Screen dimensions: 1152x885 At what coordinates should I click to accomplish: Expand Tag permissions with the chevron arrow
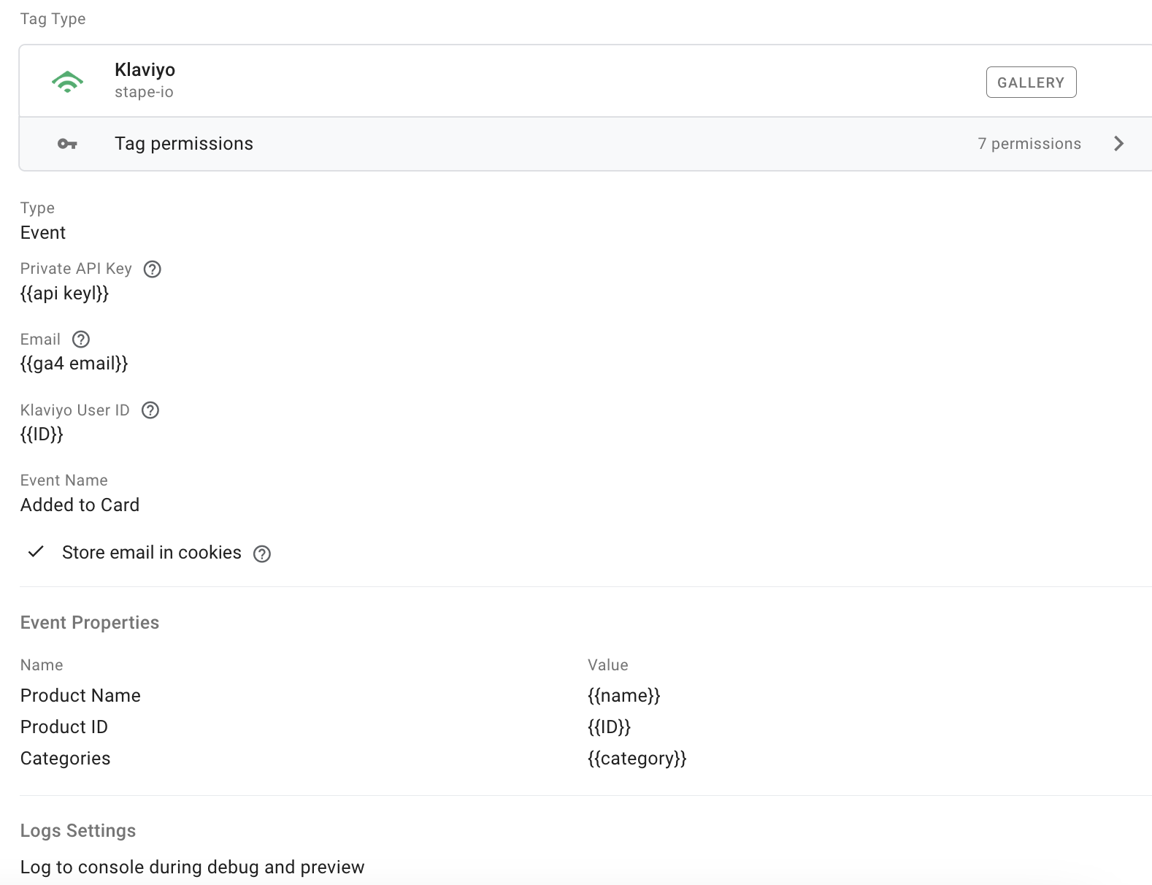coord(1118,144)
